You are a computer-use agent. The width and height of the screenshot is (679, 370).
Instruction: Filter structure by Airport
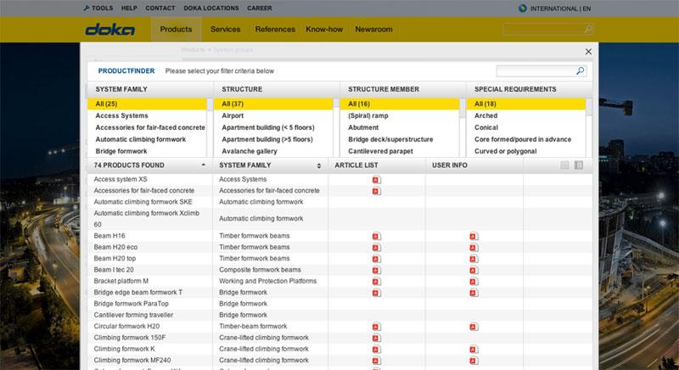233,115
